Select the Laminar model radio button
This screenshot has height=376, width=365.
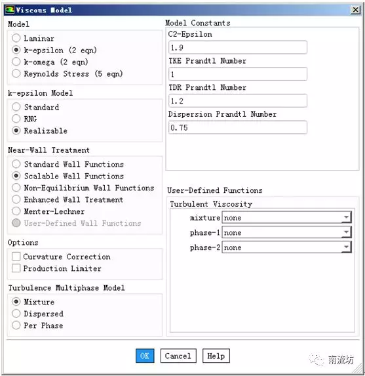[x=16, y=38]
